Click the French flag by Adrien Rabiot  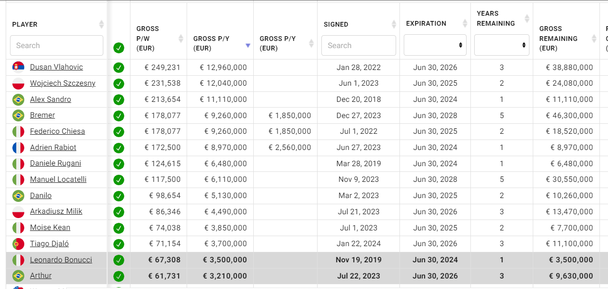(19, 148)
